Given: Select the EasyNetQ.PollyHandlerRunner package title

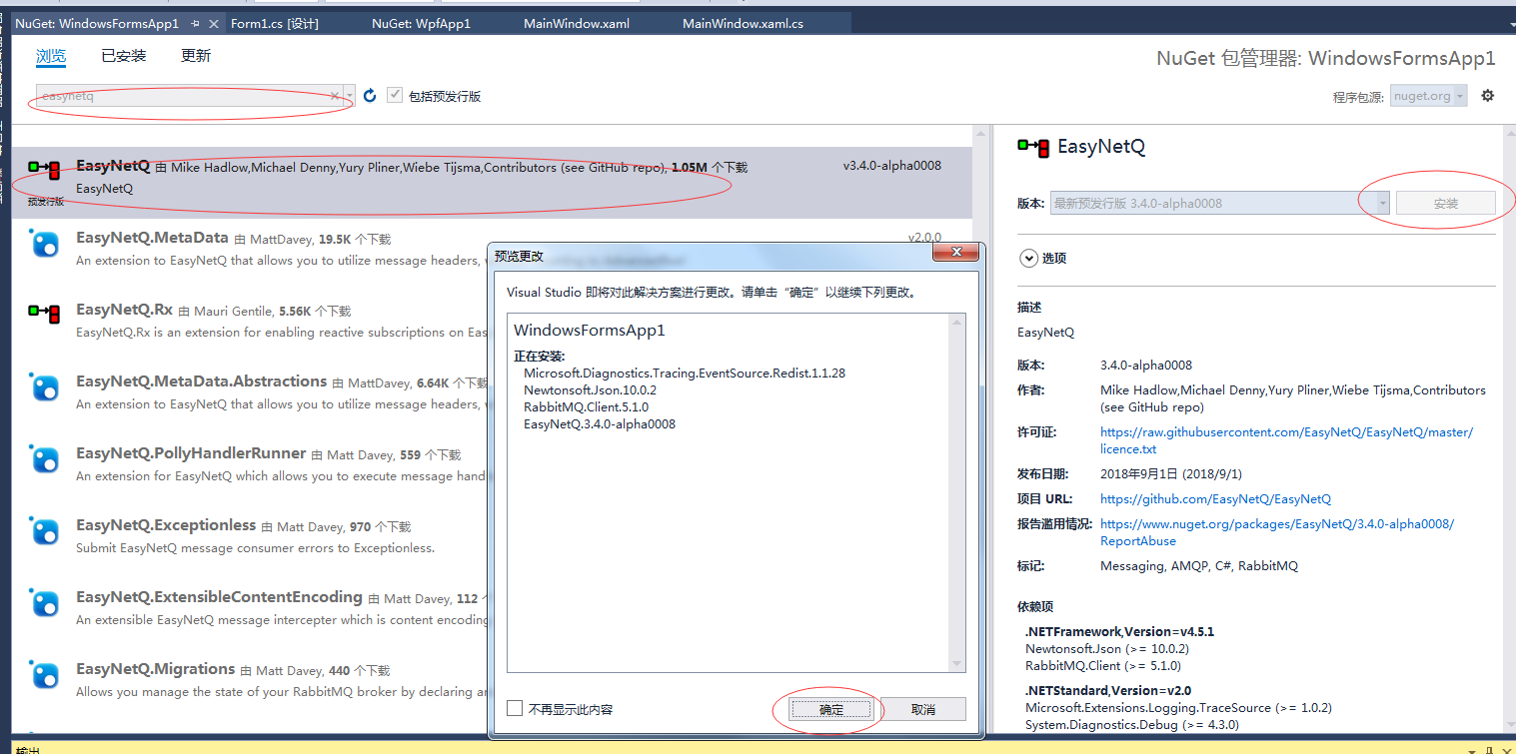Looking at the screenshot, I should (x=189, y=453).
